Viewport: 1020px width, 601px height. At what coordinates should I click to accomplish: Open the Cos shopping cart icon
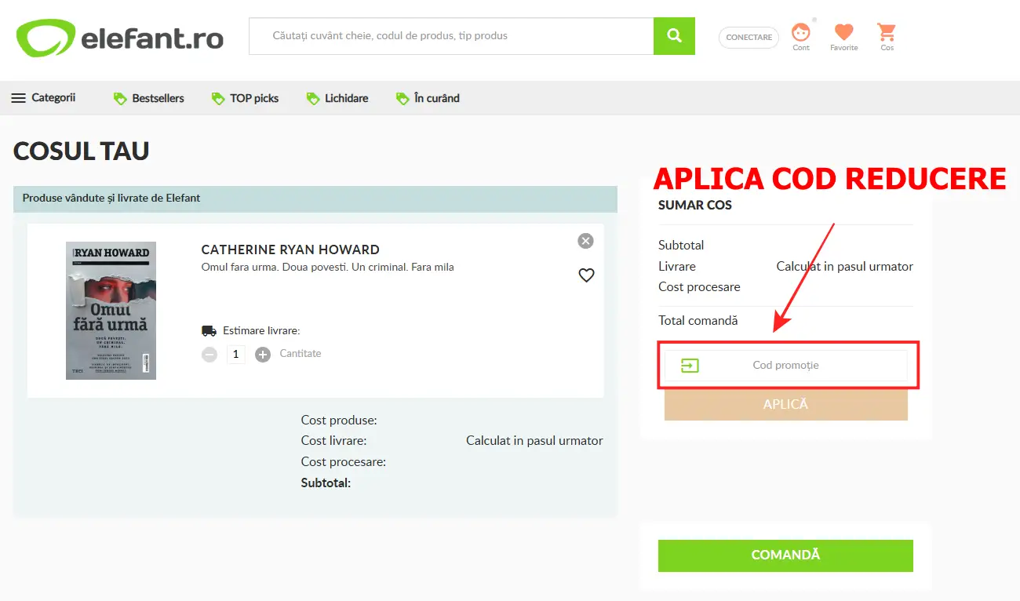tap(887, 34)
